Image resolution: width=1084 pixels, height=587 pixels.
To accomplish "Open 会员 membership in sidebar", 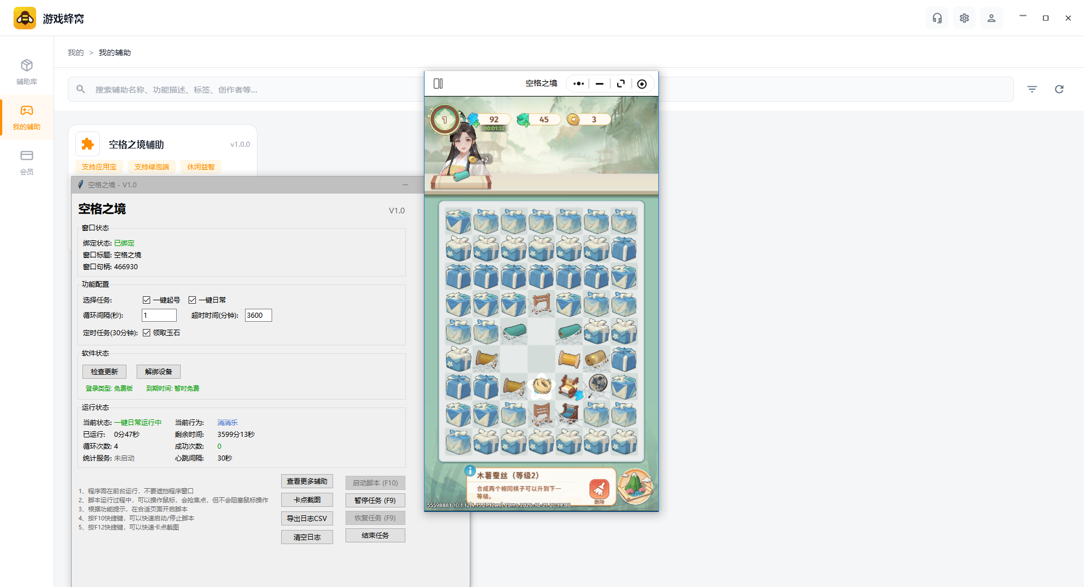I will 27,163.
